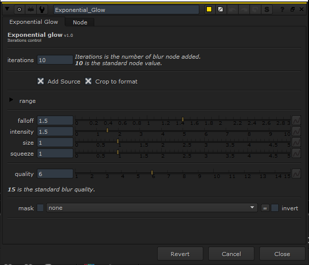309x265 pixels.
Task: Click the wrench icon in panel header
Action: 43,9
